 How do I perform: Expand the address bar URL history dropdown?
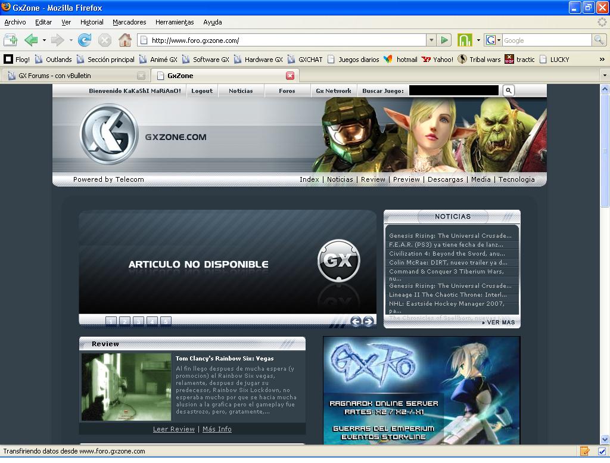click(431, 40)
